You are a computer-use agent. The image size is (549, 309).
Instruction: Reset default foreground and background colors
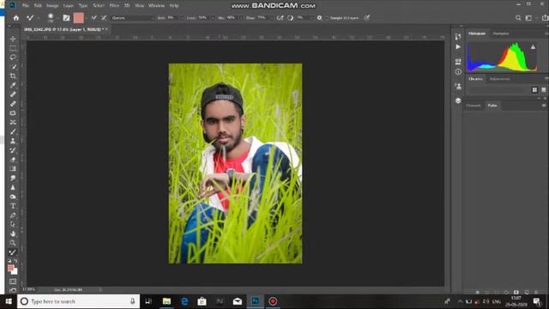(x=9, y=261)
